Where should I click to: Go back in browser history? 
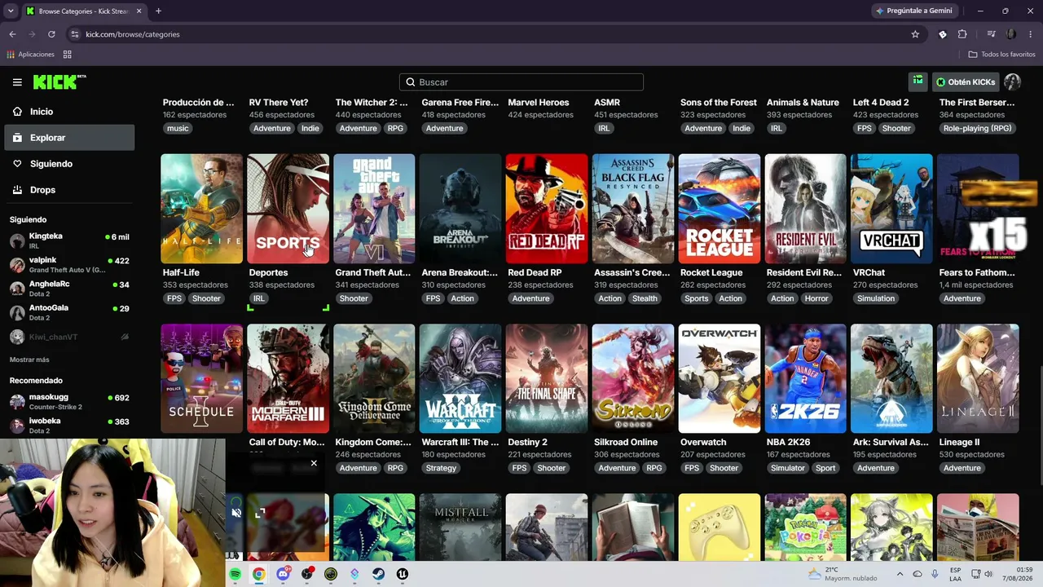coord(12,34)
